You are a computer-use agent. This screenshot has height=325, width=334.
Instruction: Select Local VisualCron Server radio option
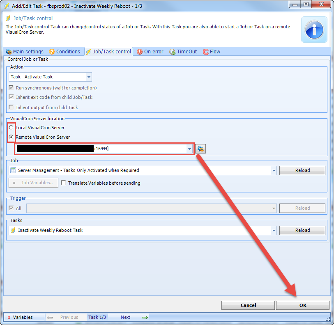12,128
